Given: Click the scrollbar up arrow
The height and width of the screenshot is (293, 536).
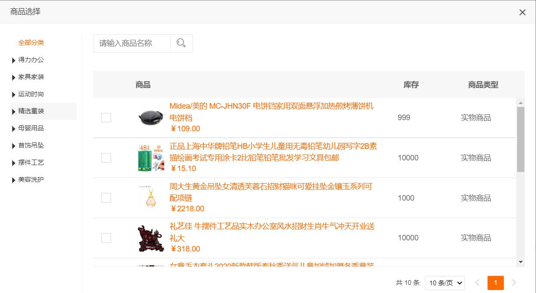Looking at the screenshot, I should pyautogui.click(x=521, y=102).
